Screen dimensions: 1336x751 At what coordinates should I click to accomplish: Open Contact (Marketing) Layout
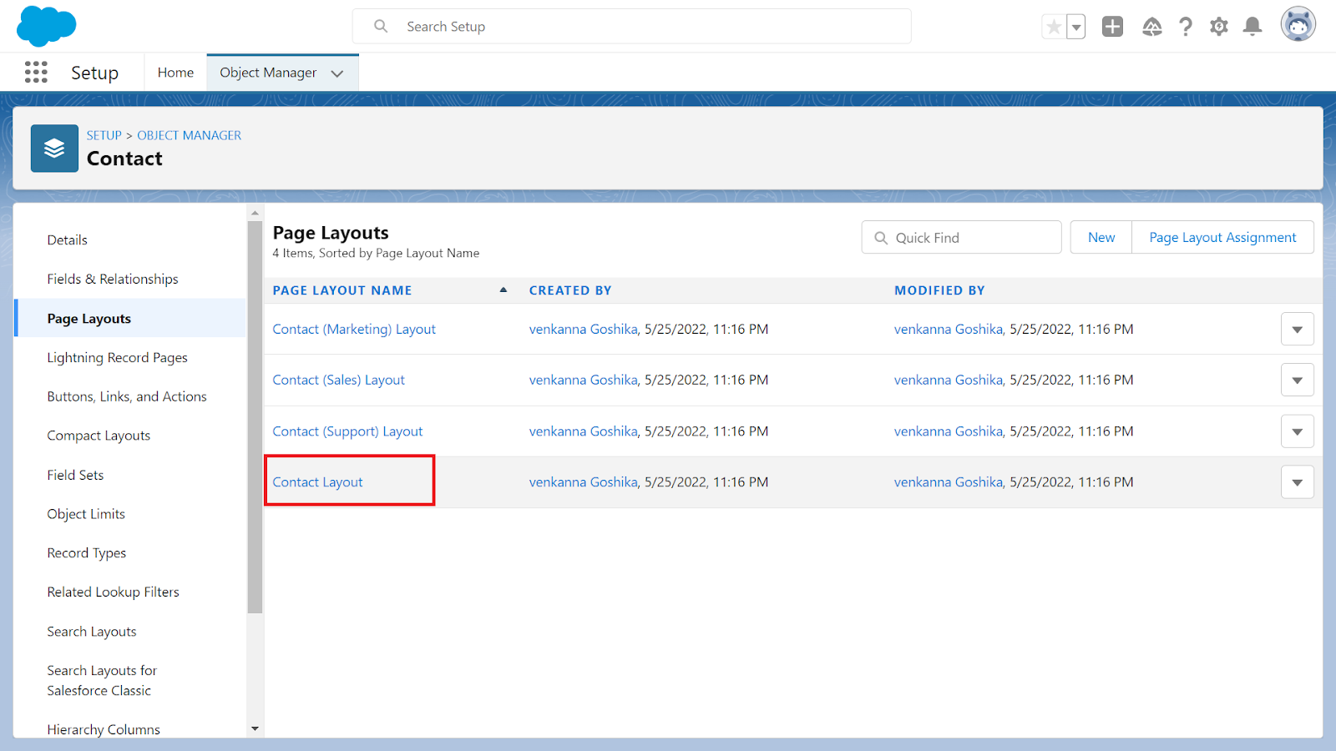[x=354, y=330]
